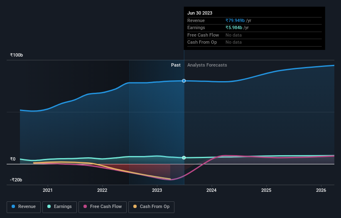341x218 pixels.
Task: Click the Earnings data point marker on teal line
Action: 184,158
